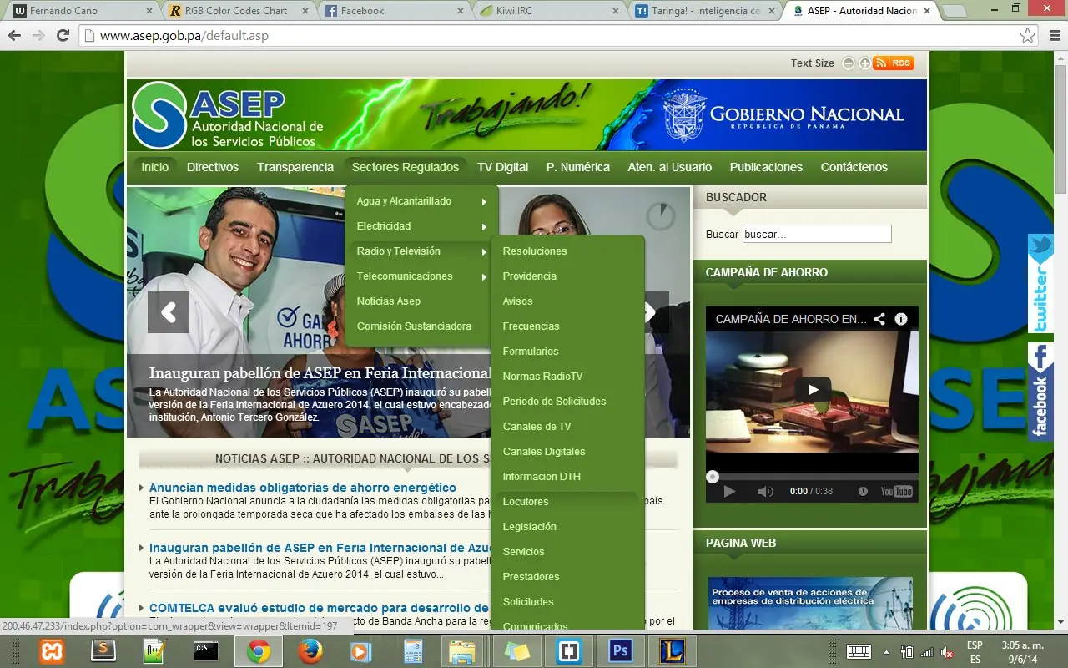Open Command Prompt from the taskbar
This screenshot has width=1068, height=668.
[x=206, y=650]
